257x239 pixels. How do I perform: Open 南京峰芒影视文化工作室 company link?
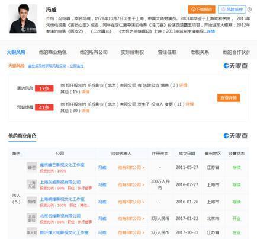(62, 165)
